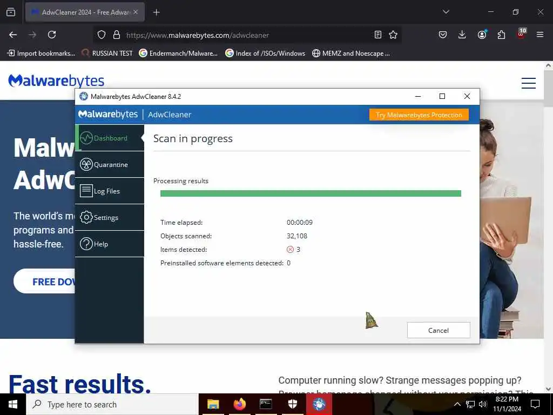The image size is (553, 415).
Task: Open Firefox from the taskbar
Action: point(239,404)
